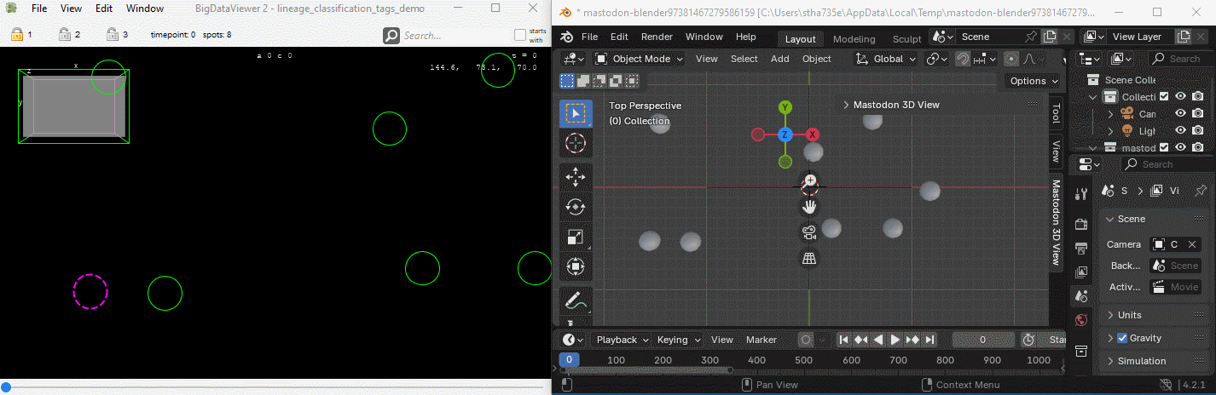This screenshot has height=395, width=1216.
Task: Click the BigDataViewer timepoint slider handle
Action: (x=6, y=387)
